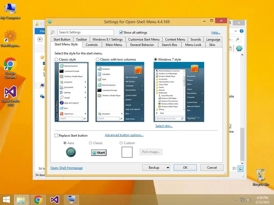Click the network tray icon
The width and height of the screenshot is (274, 205).
[x=242, y=200]
